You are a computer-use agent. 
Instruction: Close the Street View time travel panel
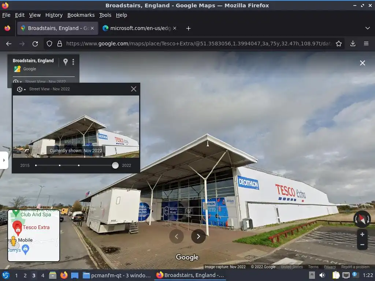[133, 89]
